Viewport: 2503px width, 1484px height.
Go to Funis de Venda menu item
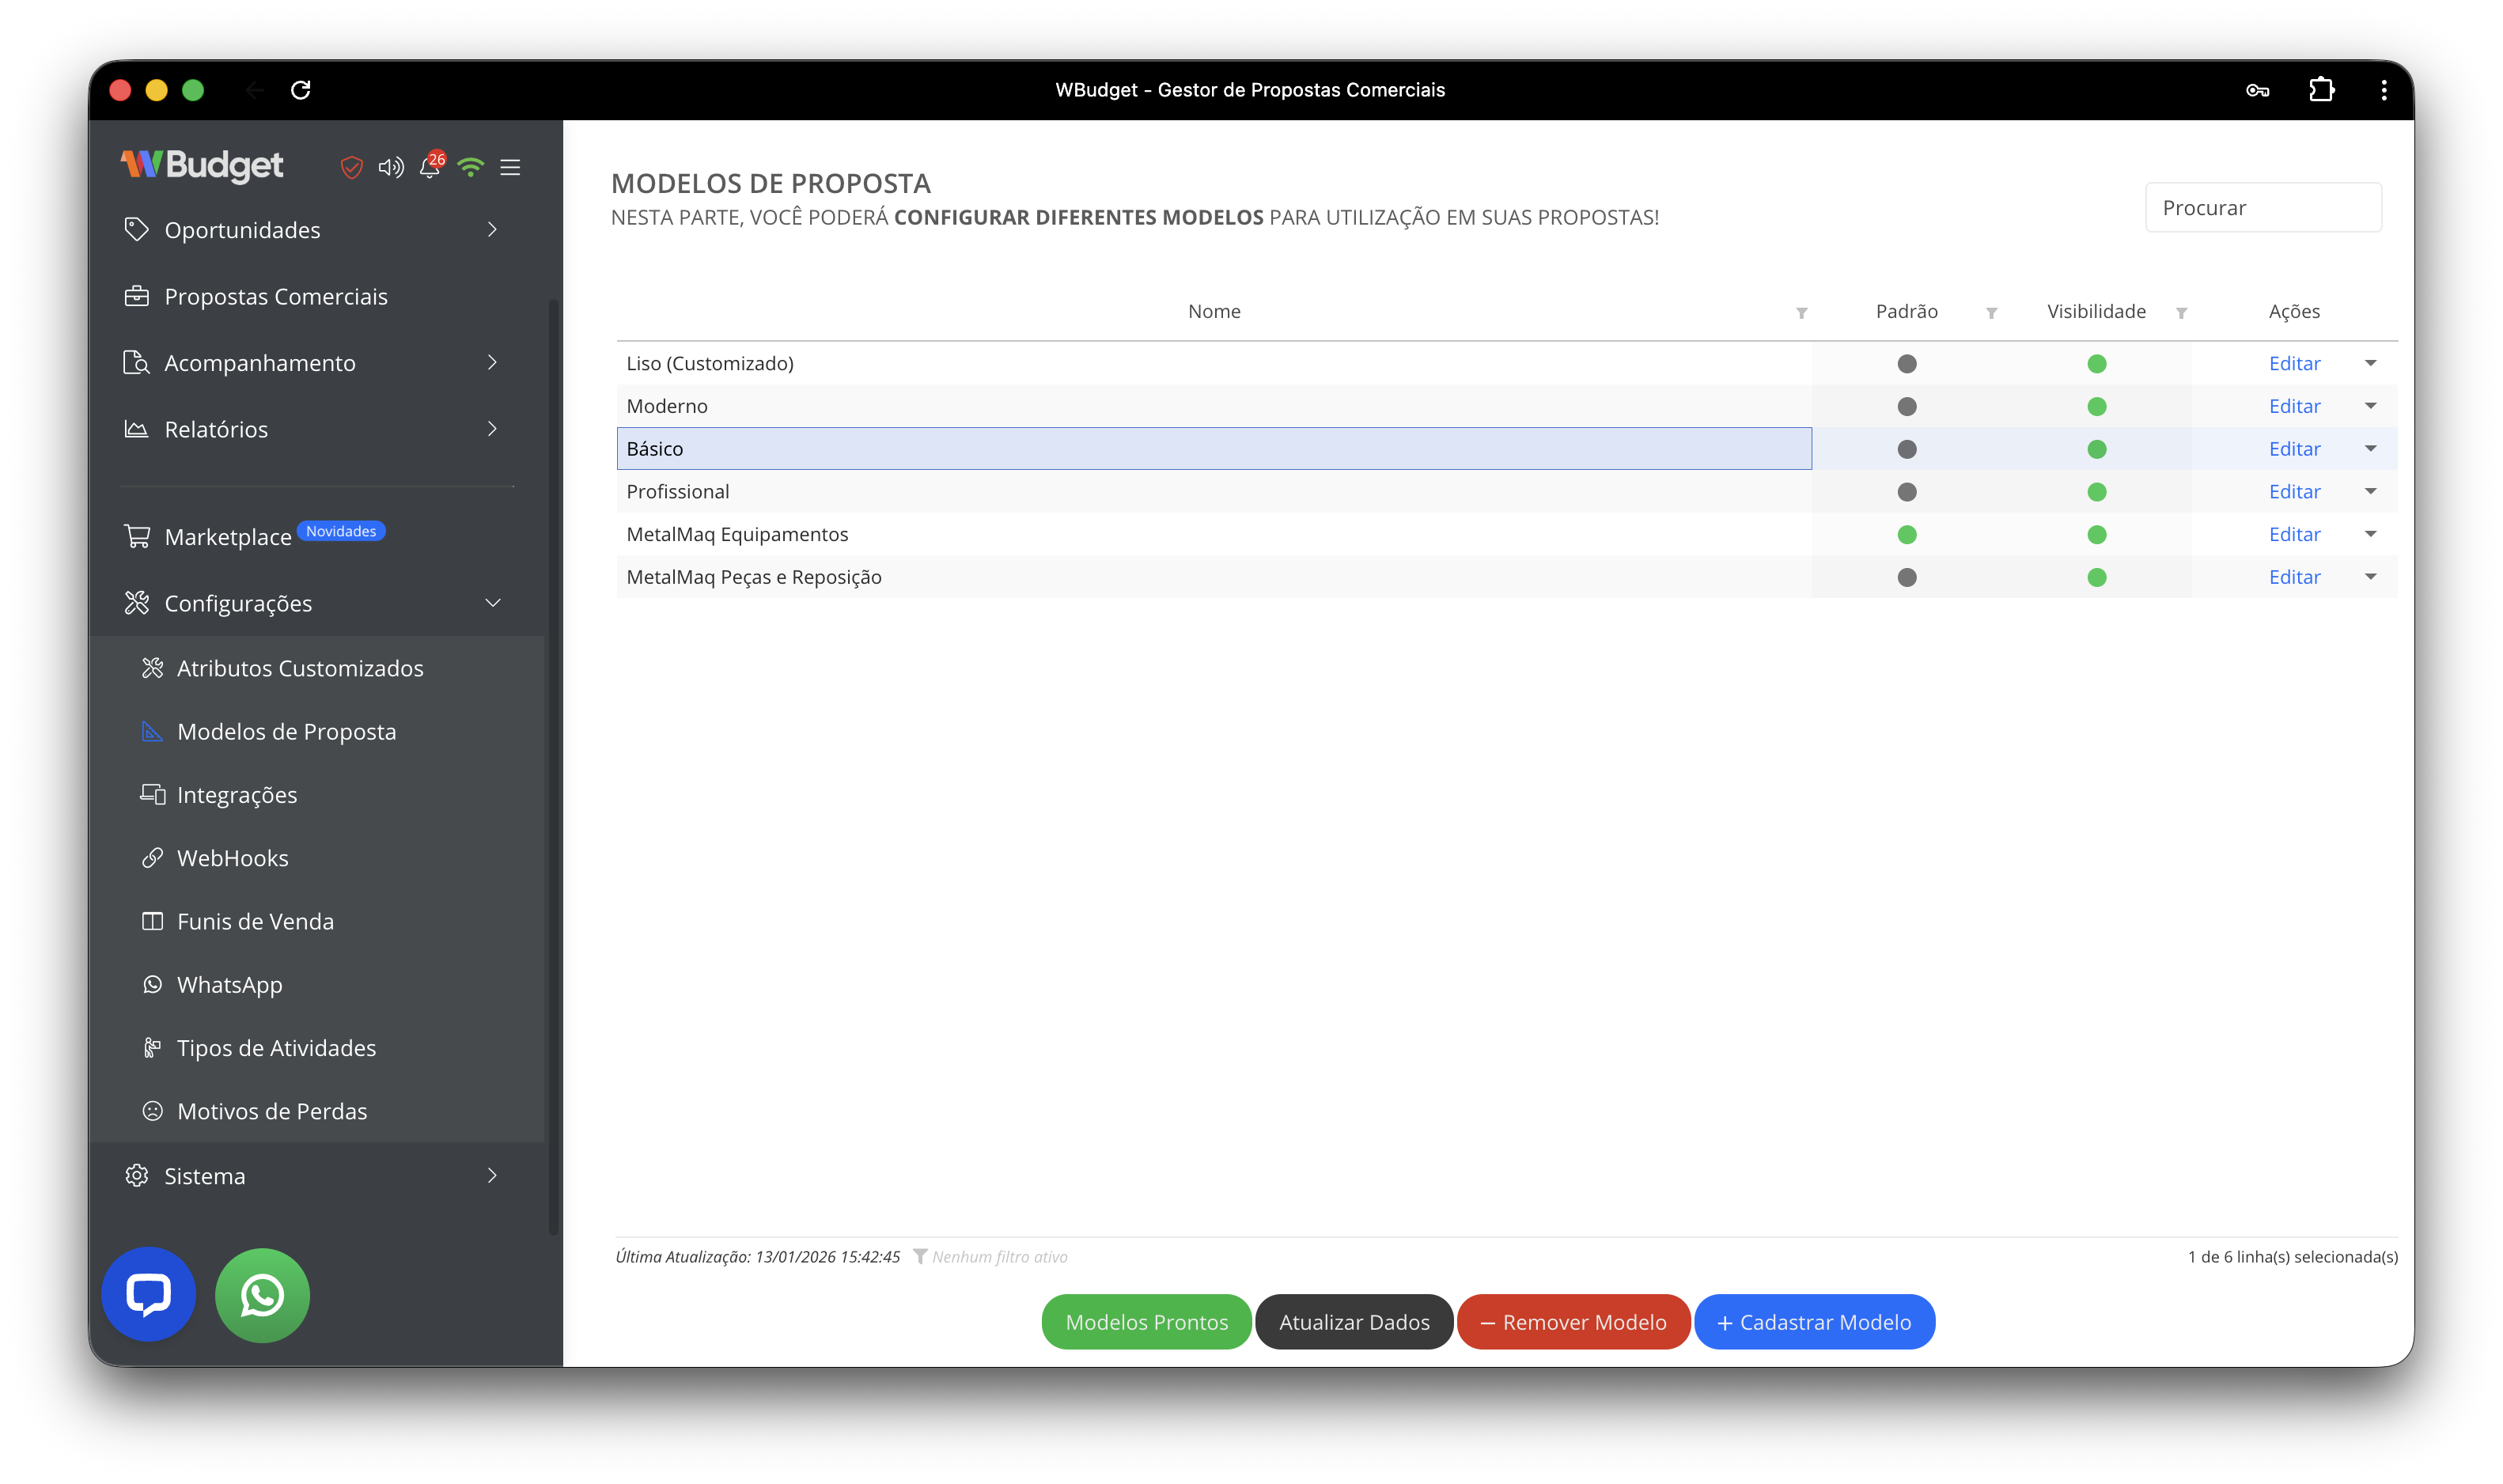click(255, 921)
